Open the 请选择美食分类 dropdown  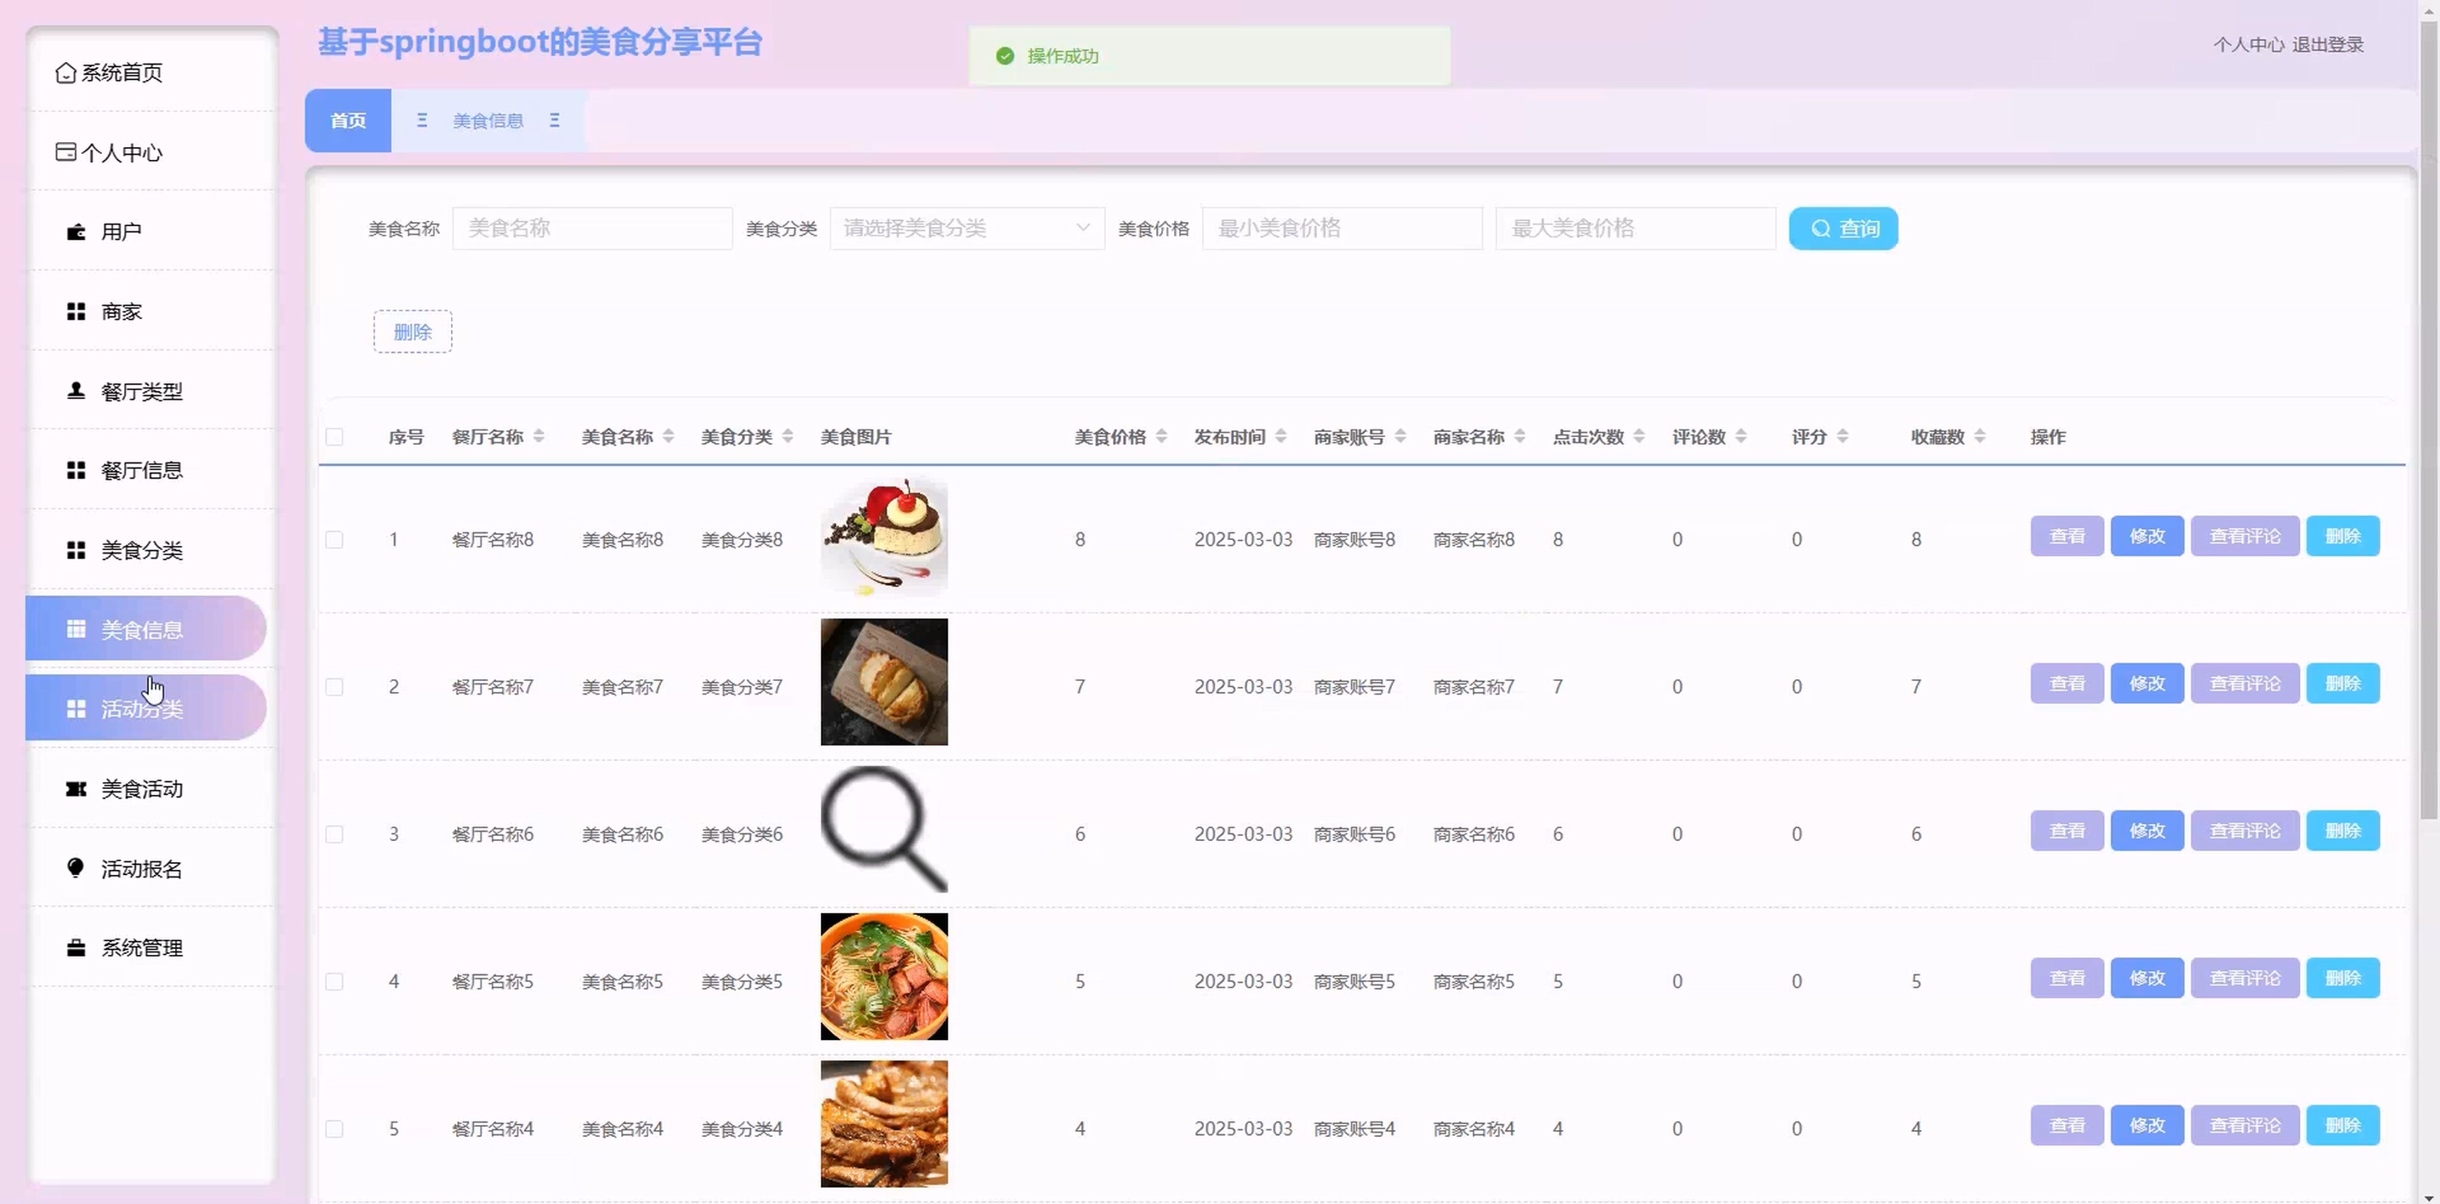pyautogui.click(x=966, y=228)
